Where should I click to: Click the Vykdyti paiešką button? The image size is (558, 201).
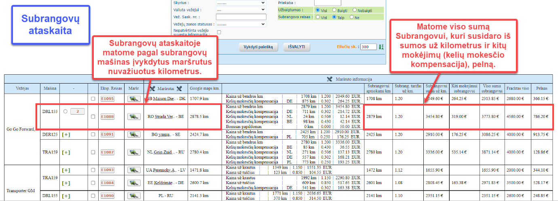pos(258,47)
